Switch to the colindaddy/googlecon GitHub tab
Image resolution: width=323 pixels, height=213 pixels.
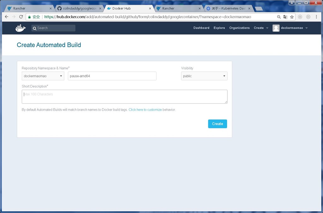(79, 9)
